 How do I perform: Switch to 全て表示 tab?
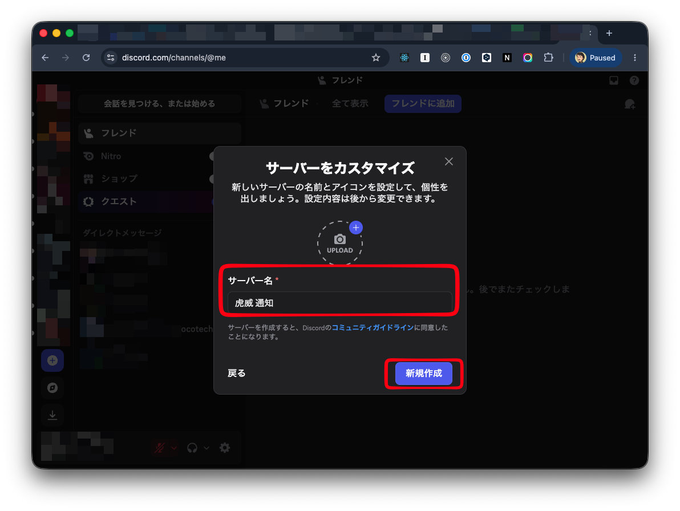pos(350,104)
